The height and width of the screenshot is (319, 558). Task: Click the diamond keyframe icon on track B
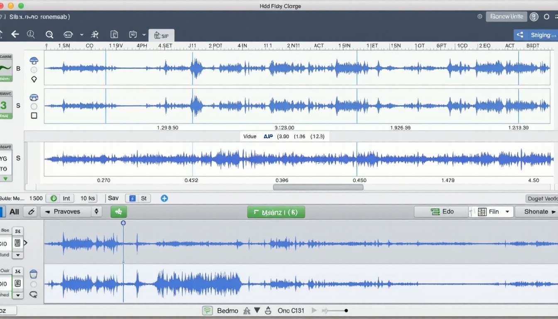click(34, 79)
